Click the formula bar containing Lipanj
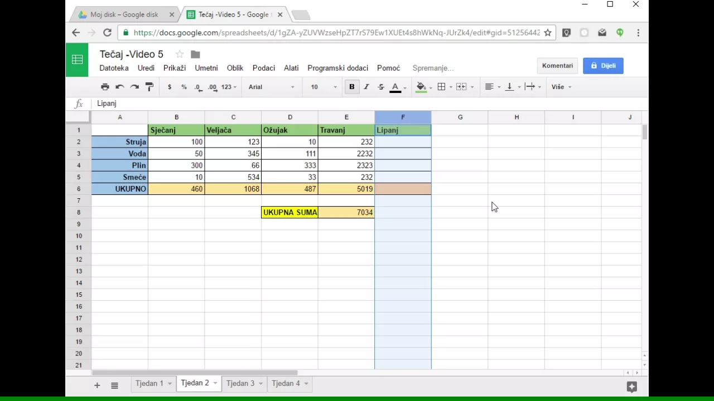The width and height of the screenshot is (714, 401). [x=368, y=104]
